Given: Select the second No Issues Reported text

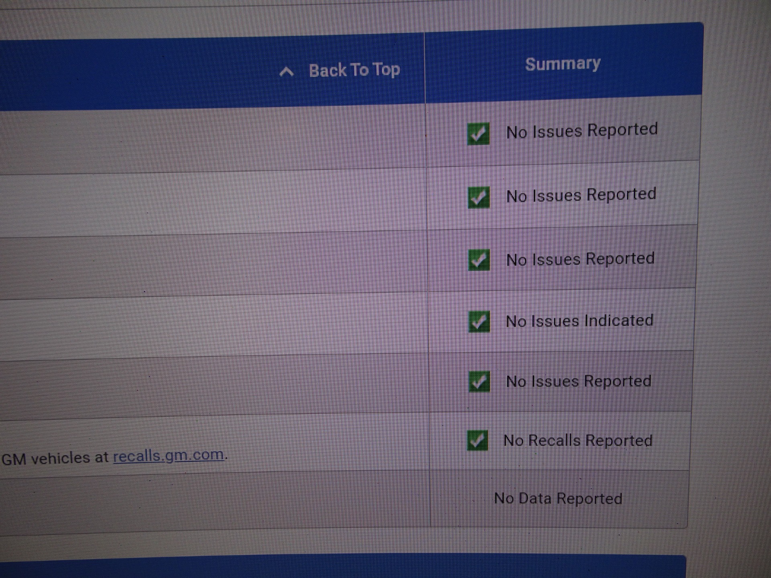Looking at the screenshot, I should pos(581,195).
